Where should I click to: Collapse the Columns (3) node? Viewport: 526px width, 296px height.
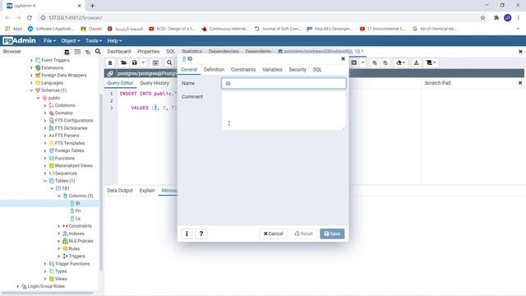pyautogui.click(x=58, y=196)
